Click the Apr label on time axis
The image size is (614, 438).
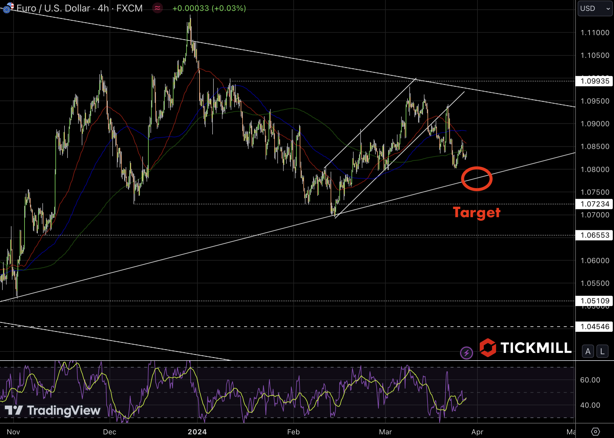coord(477,432)
